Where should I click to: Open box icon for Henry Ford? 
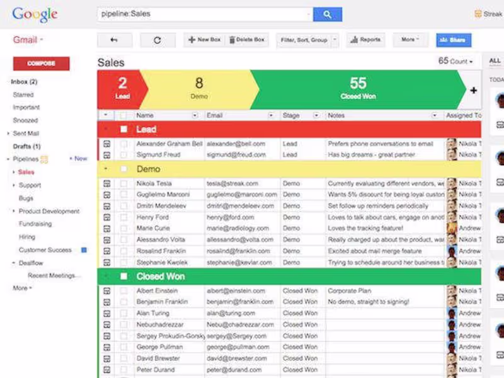(x=106, y=217)
